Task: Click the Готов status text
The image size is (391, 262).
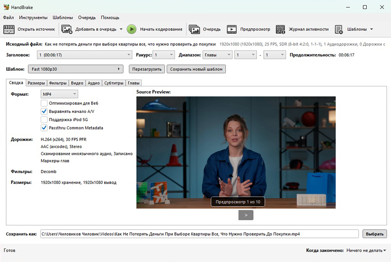Action: click(x=10, y=250)
